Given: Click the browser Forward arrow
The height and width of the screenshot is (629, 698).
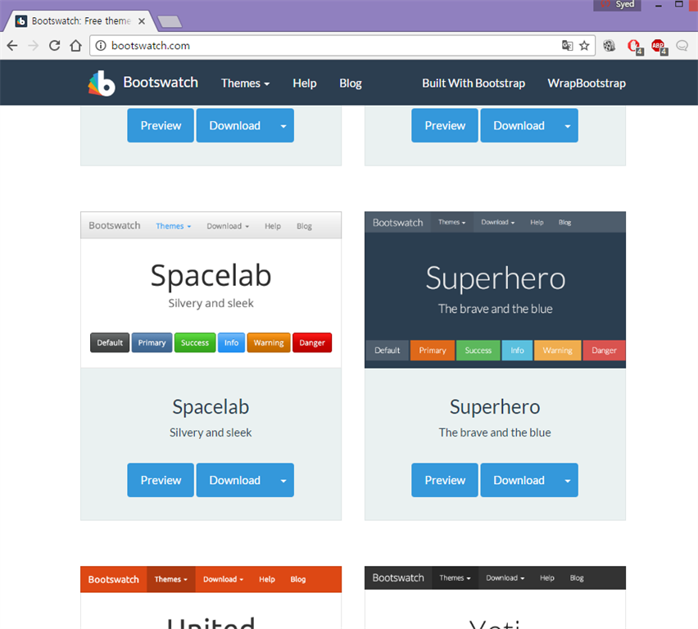Looking at the screenshot, I should [x=34, y=45].
